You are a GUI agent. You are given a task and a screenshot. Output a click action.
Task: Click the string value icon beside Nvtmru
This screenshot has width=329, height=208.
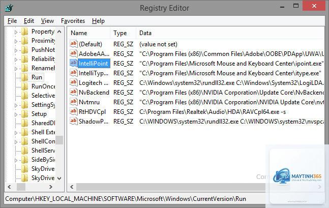click(x=73, y=102)
